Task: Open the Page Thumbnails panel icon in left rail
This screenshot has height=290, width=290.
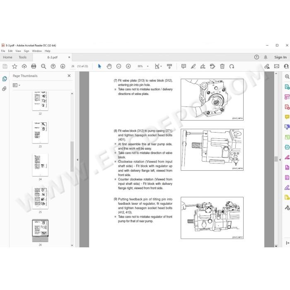Action: (5, 79)
